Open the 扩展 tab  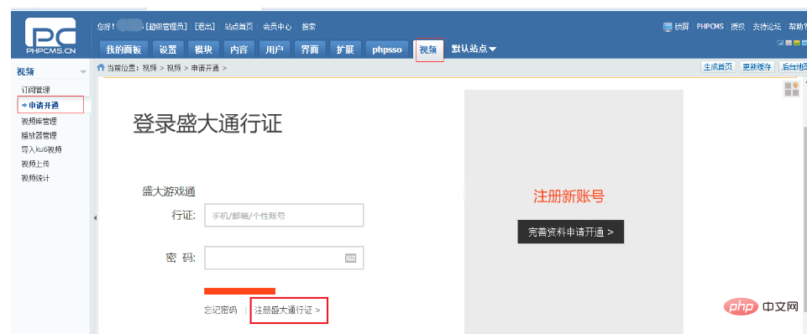click(x=345, y=50)
